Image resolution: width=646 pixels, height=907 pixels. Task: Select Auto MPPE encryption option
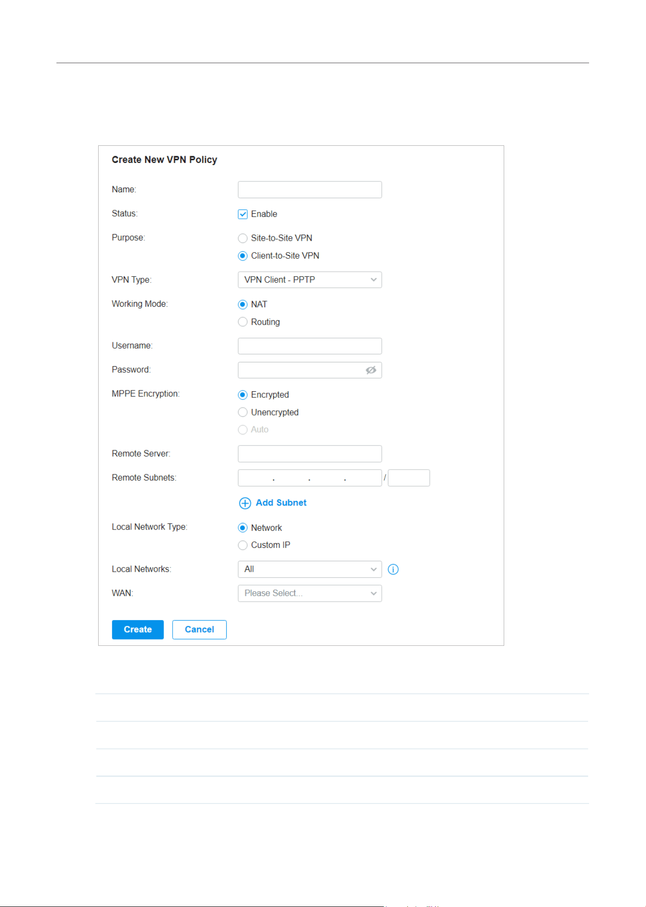243,430
